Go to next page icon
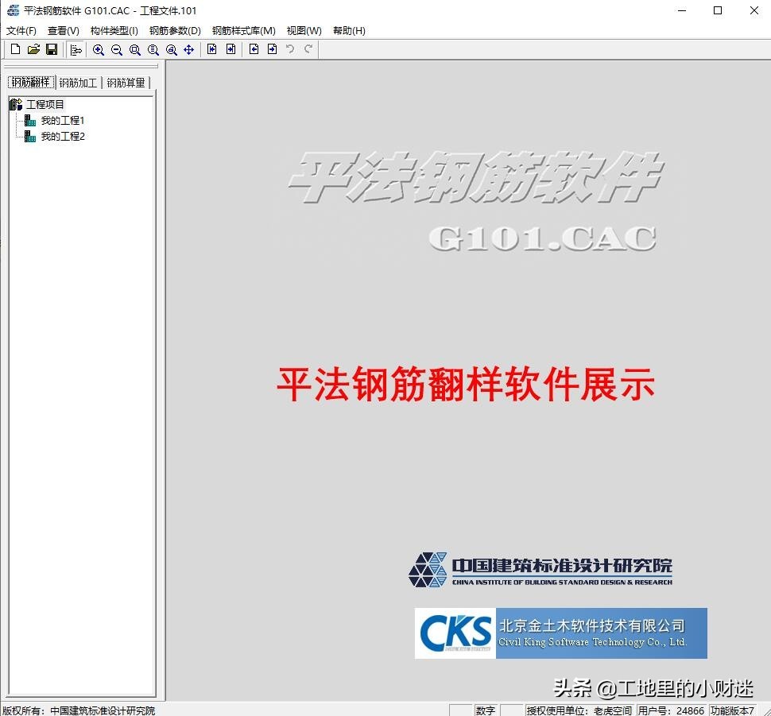Image resolution: width=771 pixels, height=716 pixels. tap(272, 49)
